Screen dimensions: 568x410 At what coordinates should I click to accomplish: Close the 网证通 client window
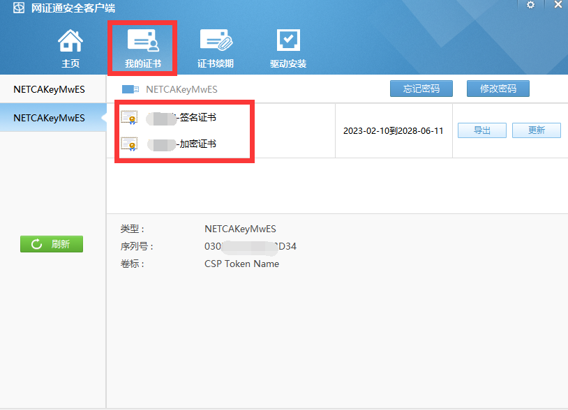point(558,5)
